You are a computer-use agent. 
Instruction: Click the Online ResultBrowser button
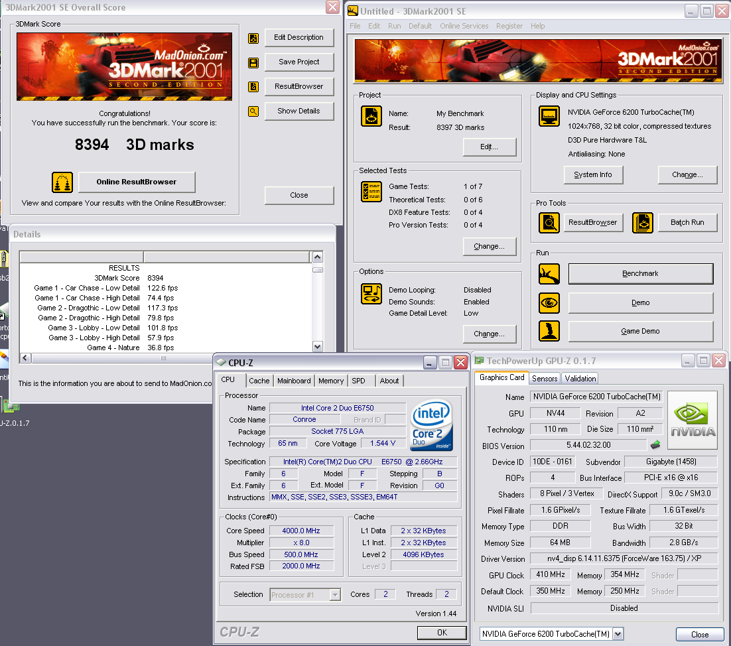point(137,182)
